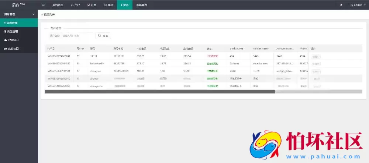Viewport: 369px width, 163px height.
Task: Go to 后台首页 (Dashboard home)
Action: [58, 5]
